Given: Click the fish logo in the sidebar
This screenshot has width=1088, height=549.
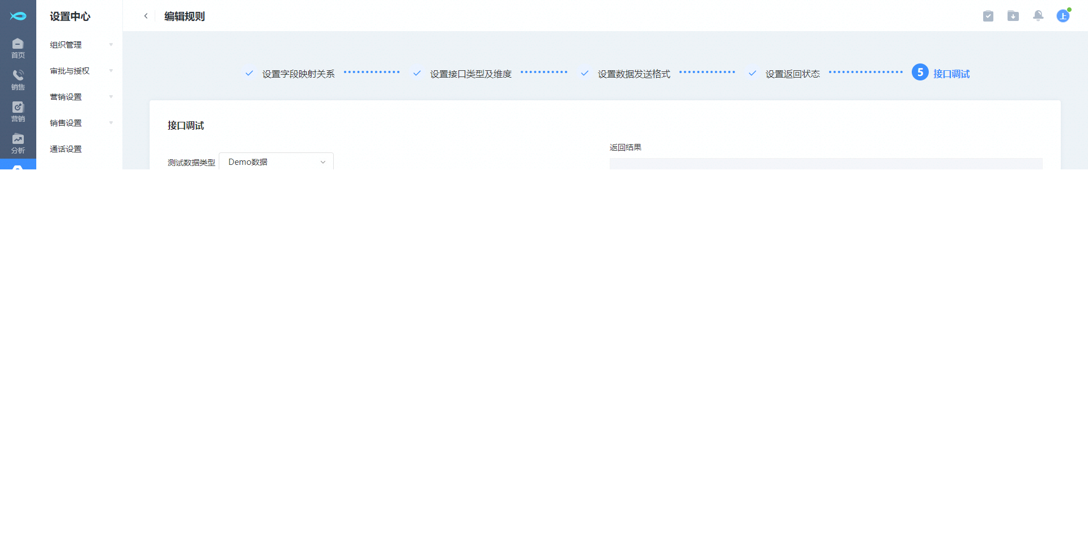Looking at the screenshot, I should pyautogui.click(x=18, y=16).
